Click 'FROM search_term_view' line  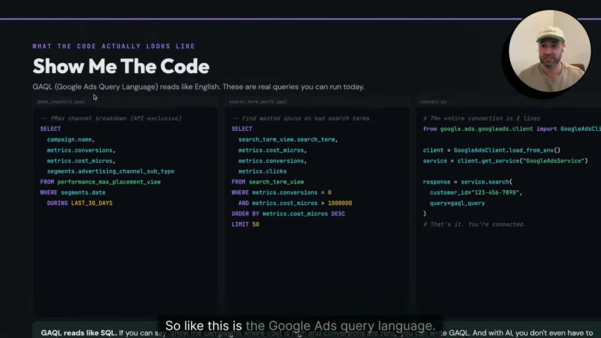coord(267,182)
